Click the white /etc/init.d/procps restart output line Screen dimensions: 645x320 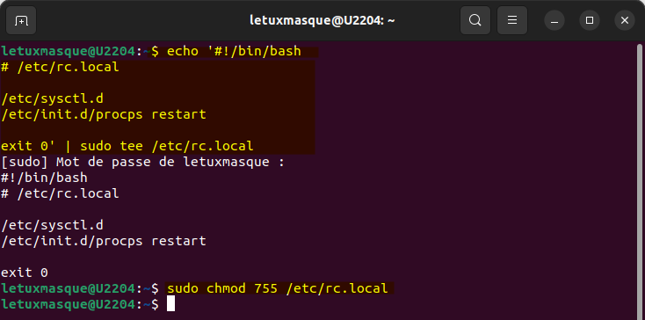click(103, 241)
